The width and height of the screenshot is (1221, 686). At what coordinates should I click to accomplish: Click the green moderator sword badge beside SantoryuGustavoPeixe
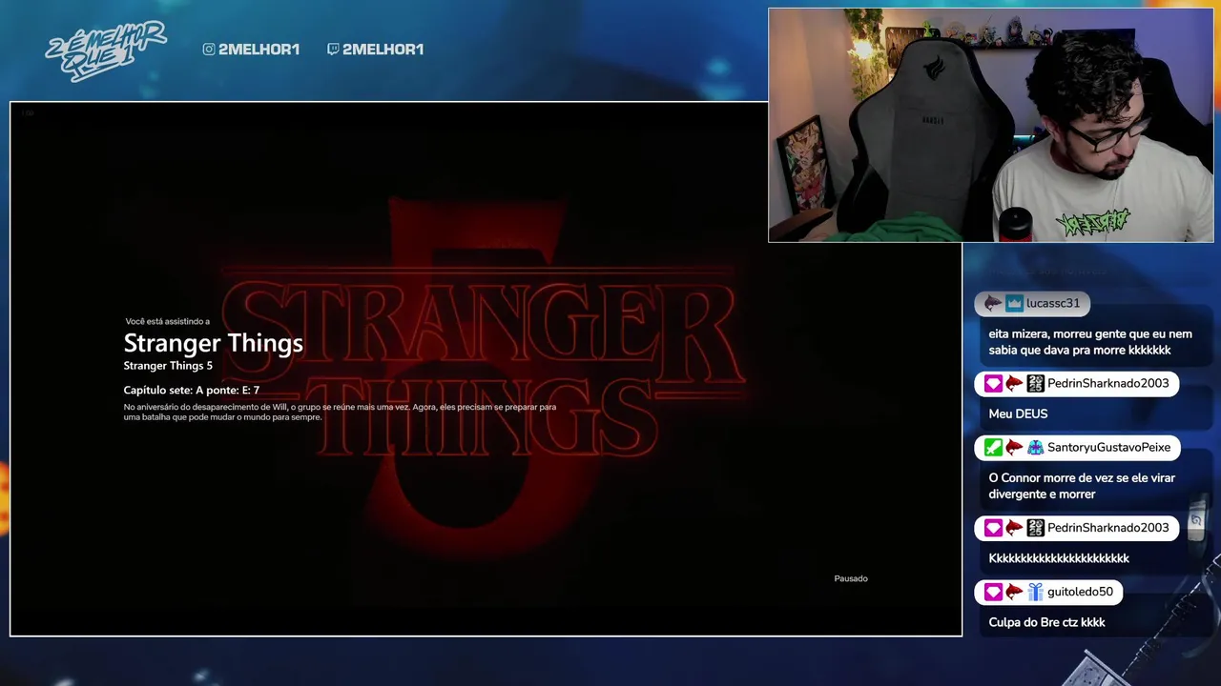(x=993, y=448)
